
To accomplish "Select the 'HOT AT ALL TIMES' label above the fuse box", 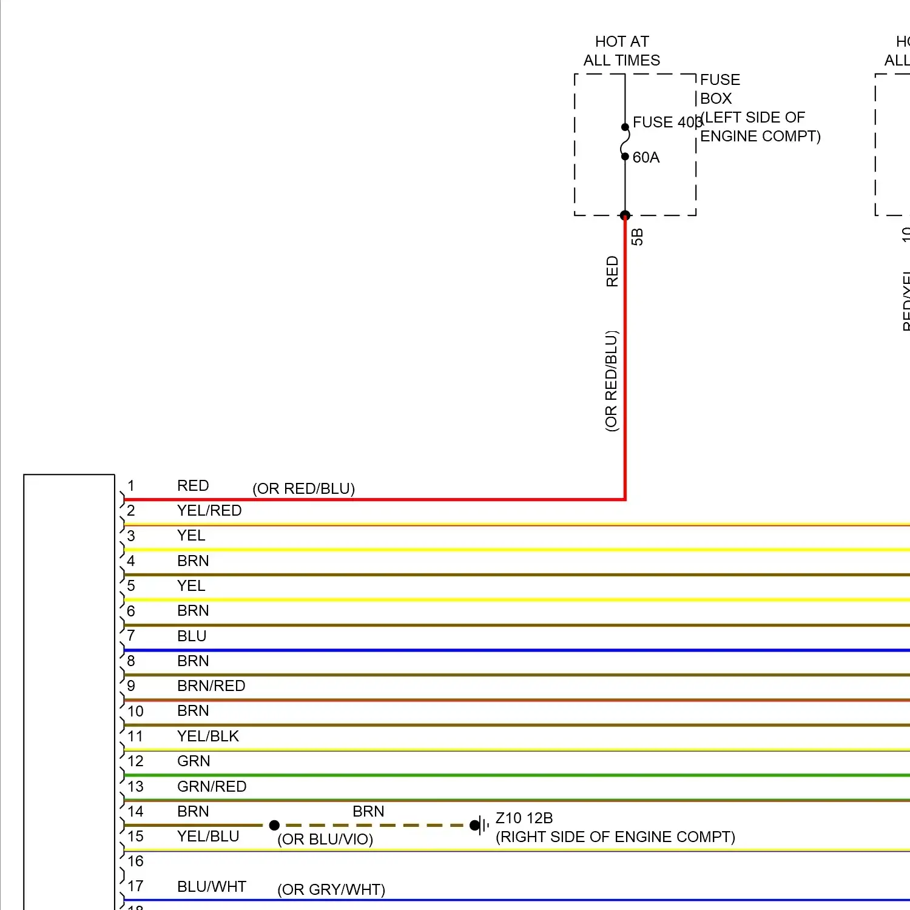I will [x=622, y=51].
